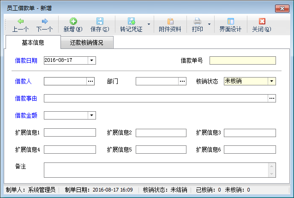
Task: Expand the 打印 dropdown arrow
Action: tap(209, 24)
